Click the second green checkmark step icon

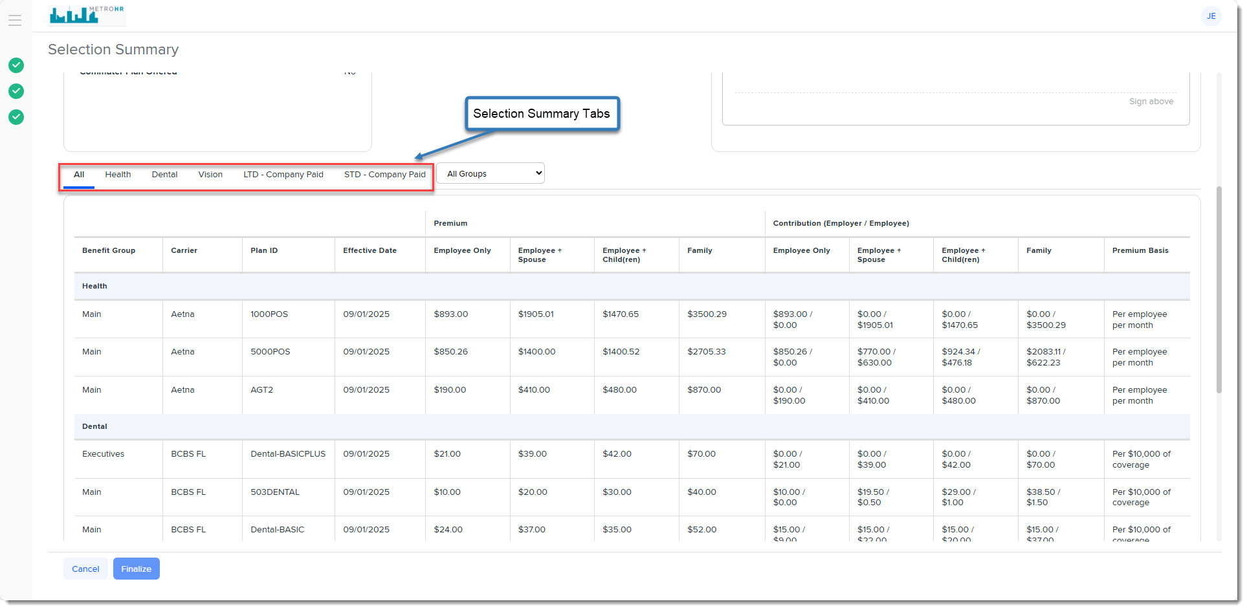tap(16, 91)
